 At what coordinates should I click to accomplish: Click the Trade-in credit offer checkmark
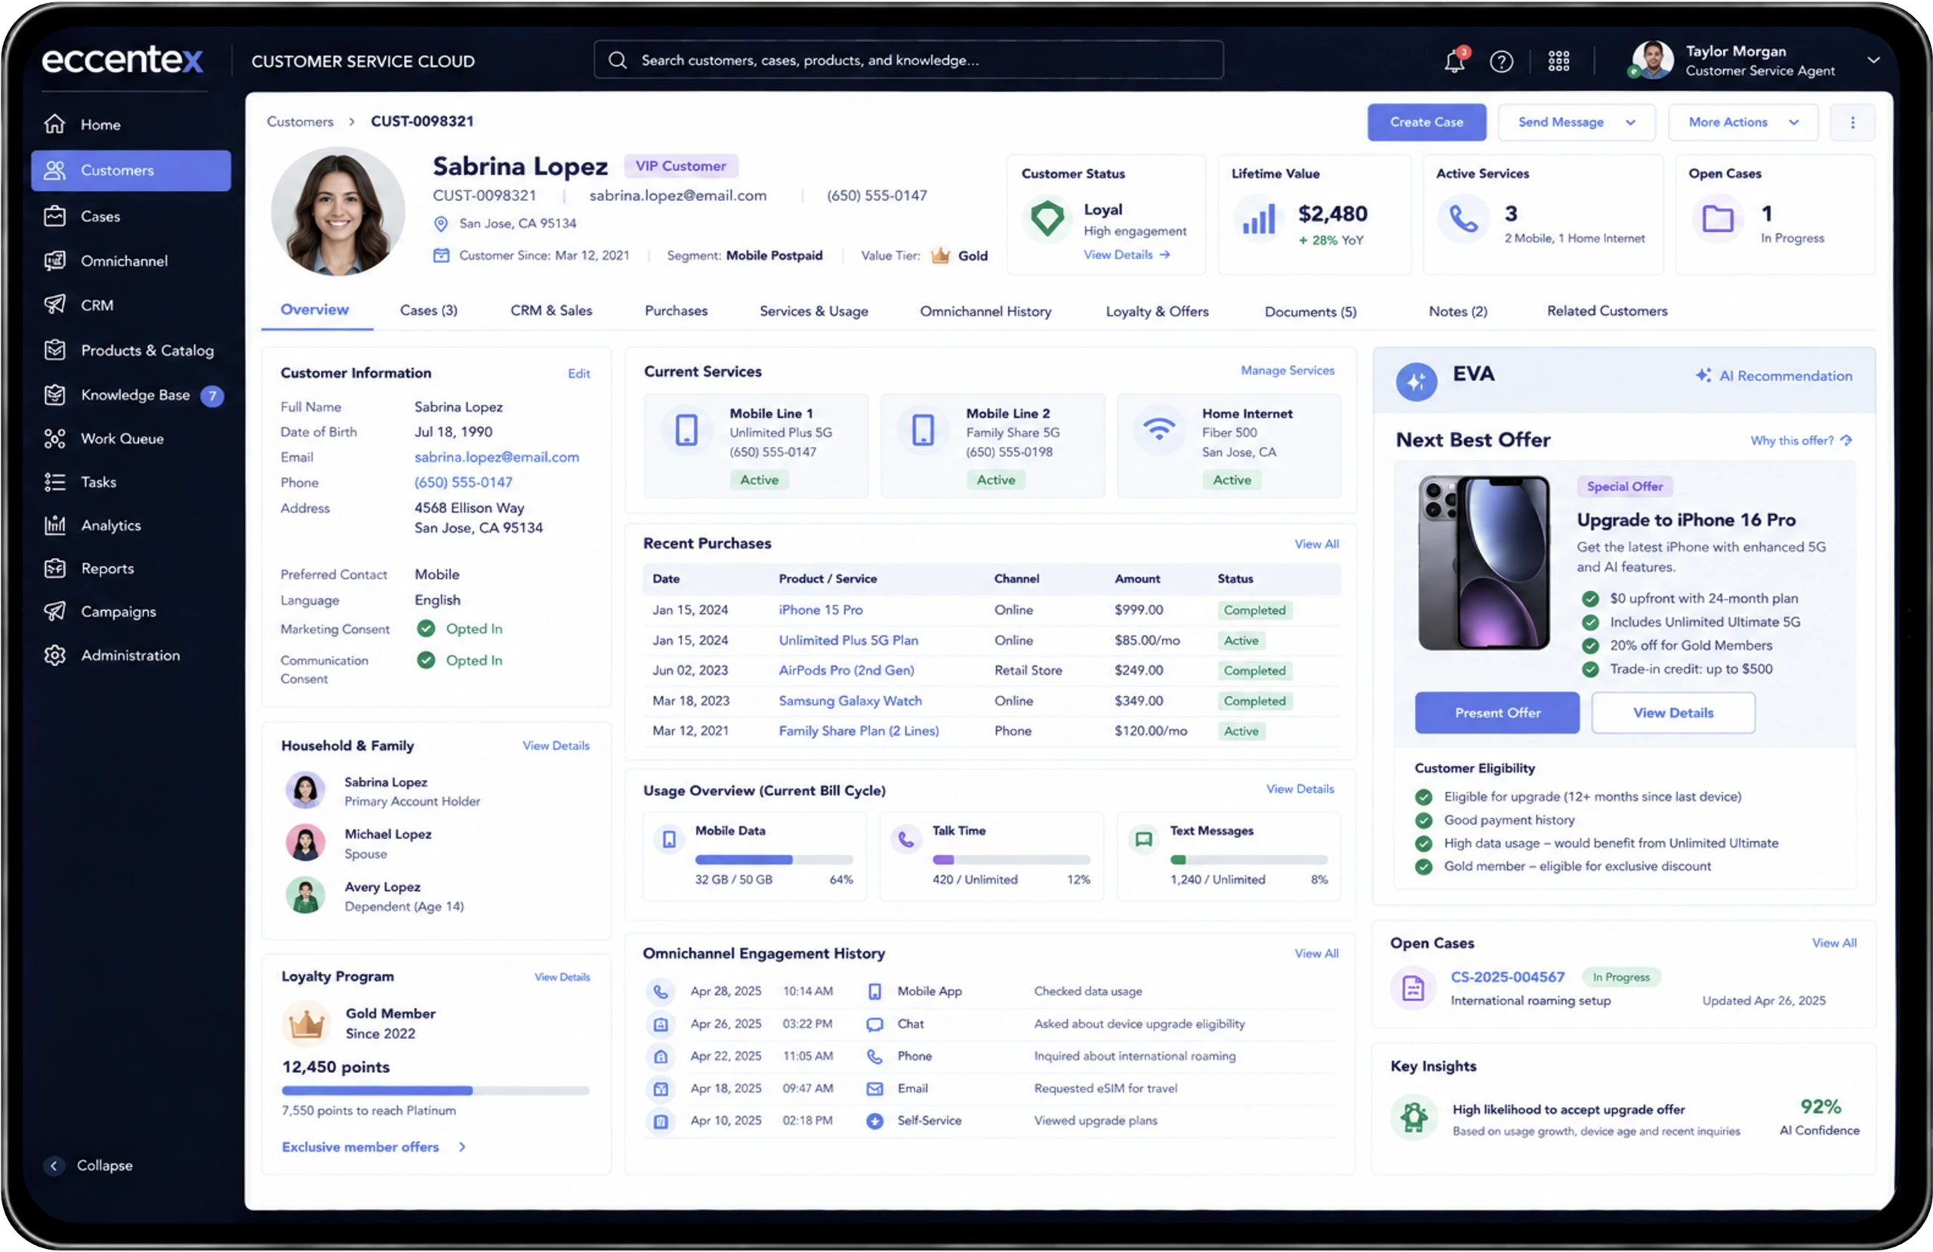tap(1590, 670)
